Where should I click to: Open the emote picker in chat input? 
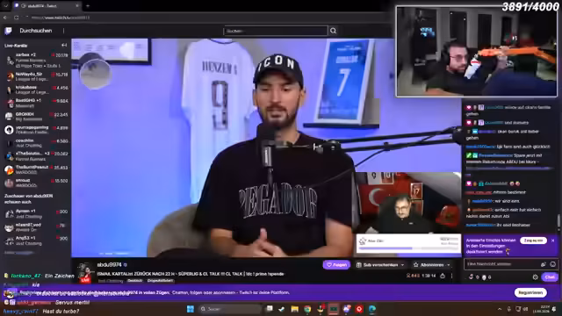552,264
